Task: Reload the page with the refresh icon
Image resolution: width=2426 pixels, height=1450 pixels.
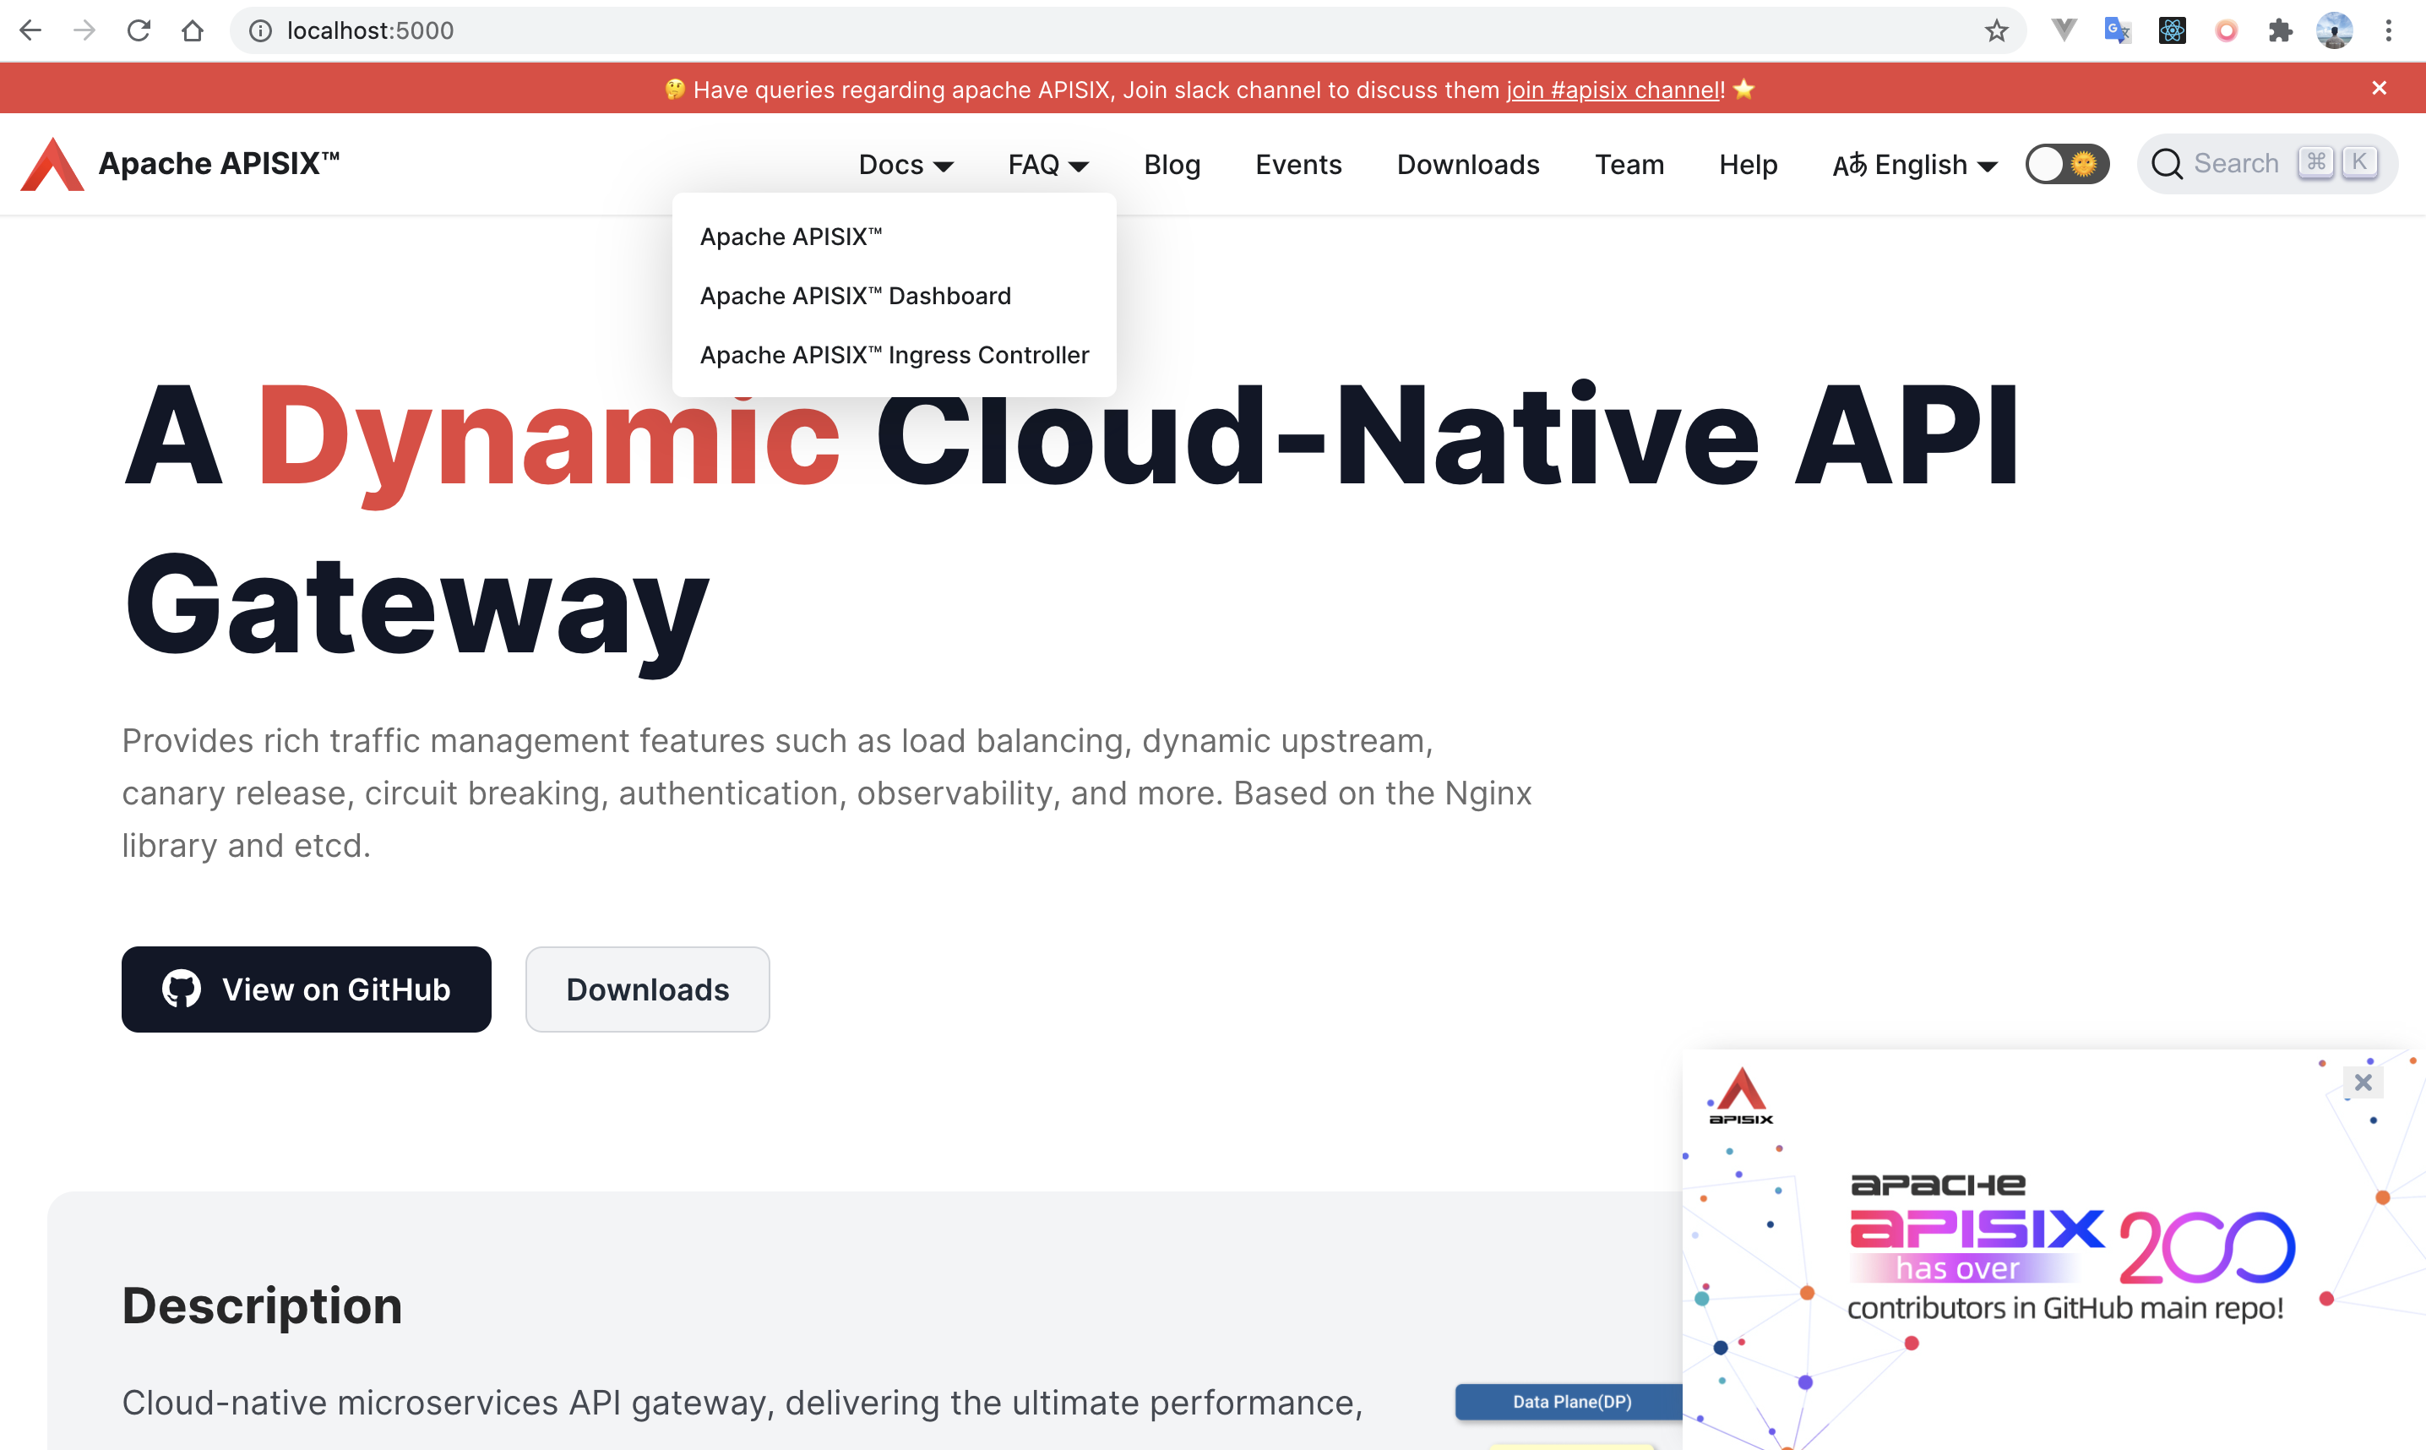Action: point(139,30)
